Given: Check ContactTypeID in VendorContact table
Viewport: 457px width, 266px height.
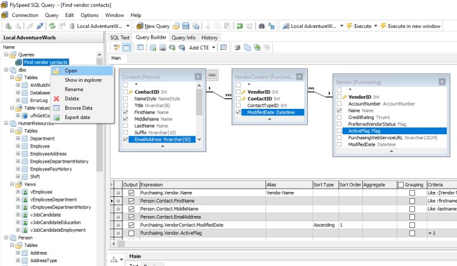Looking at the screenshot, I should (x=238, y=105).
